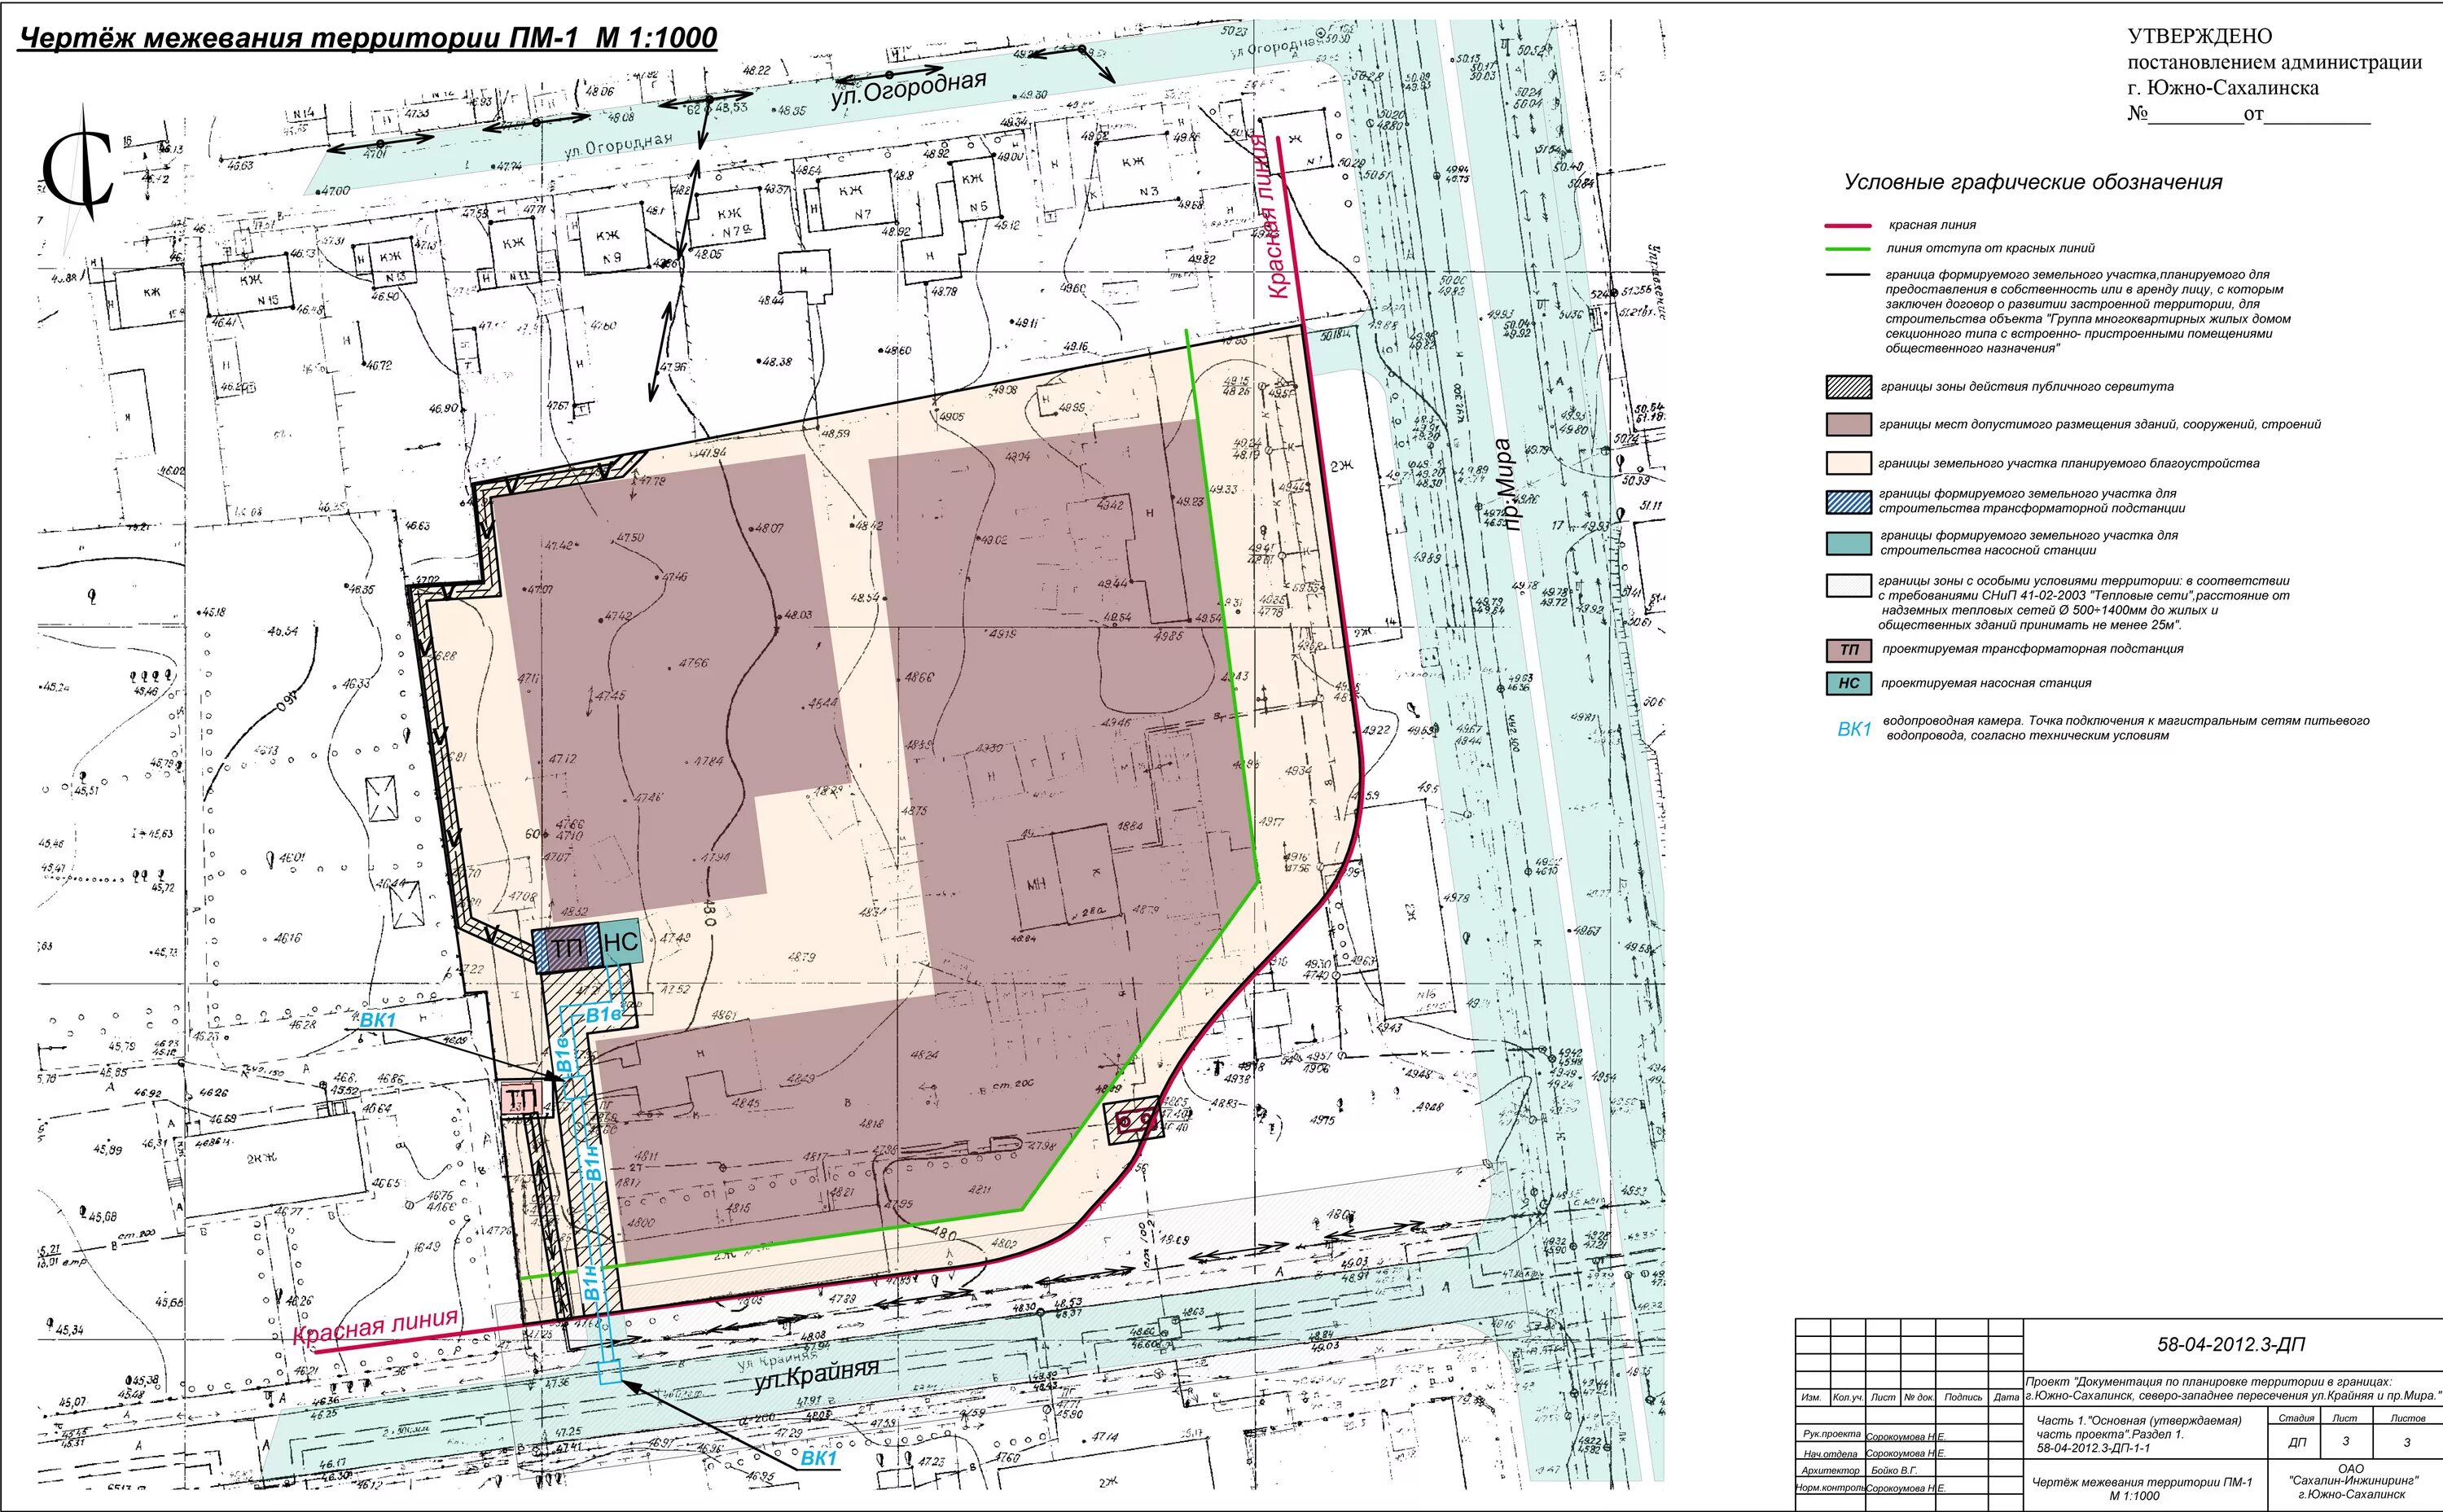The height and width of the screenshot is (1512, 2443).
Task: Click the beige landscaping area legend swatch
Action: click(x=1849, y=464)
